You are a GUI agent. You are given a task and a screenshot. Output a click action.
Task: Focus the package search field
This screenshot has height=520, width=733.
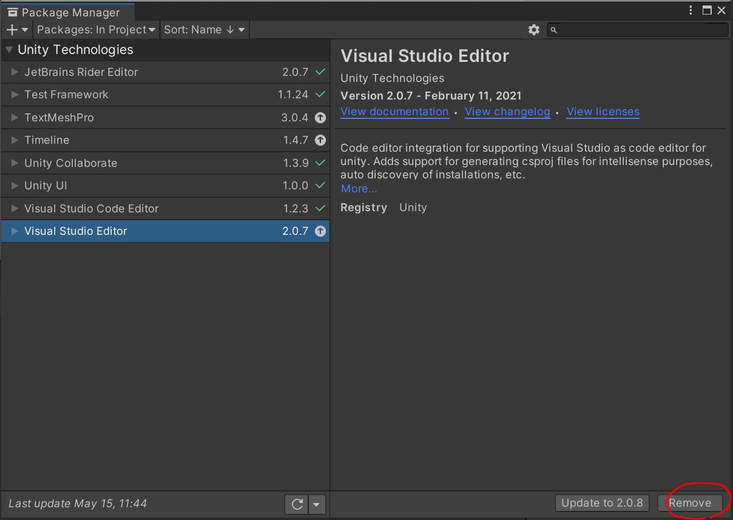[x=637, y=30]
